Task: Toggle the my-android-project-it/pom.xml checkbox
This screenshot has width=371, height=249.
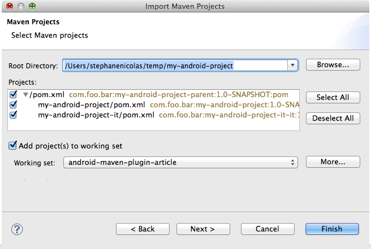Action: tap(14, 115)
